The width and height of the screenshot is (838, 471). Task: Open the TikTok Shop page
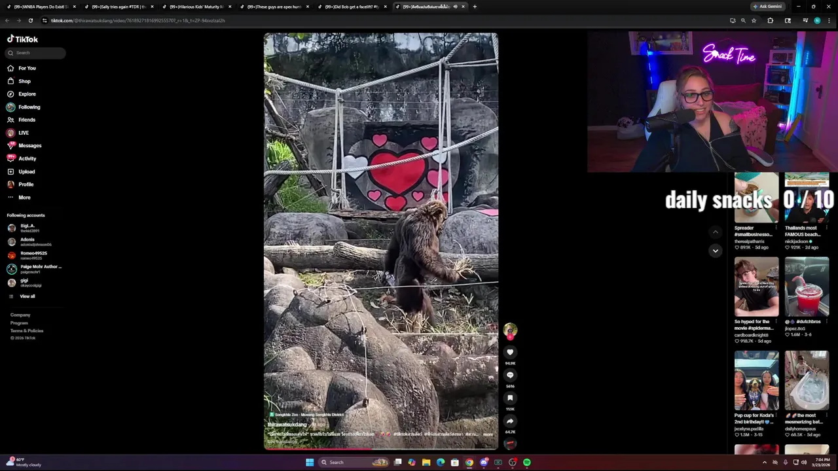19,81
